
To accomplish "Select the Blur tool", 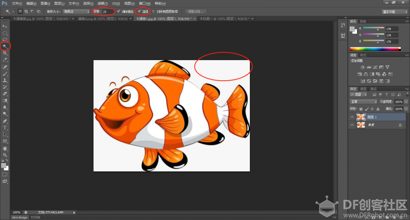I will tap(5, 107).
